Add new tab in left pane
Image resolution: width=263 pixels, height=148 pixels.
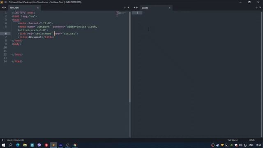click(125, 7)
